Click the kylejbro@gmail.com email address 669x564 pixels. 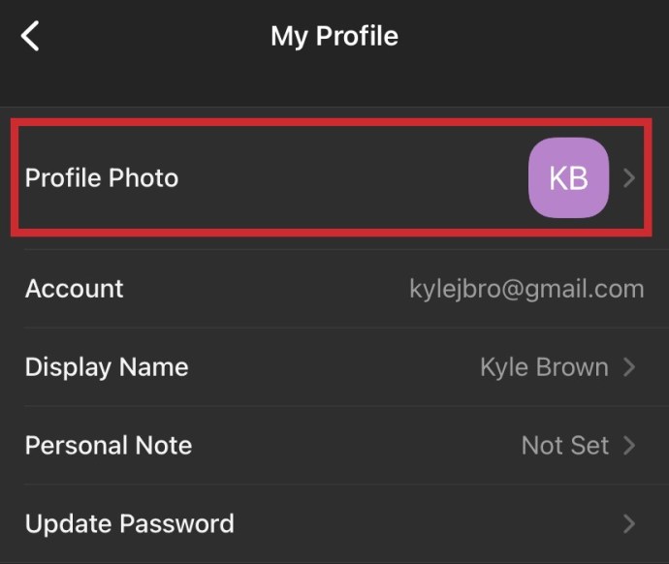[x=526, y=290]
